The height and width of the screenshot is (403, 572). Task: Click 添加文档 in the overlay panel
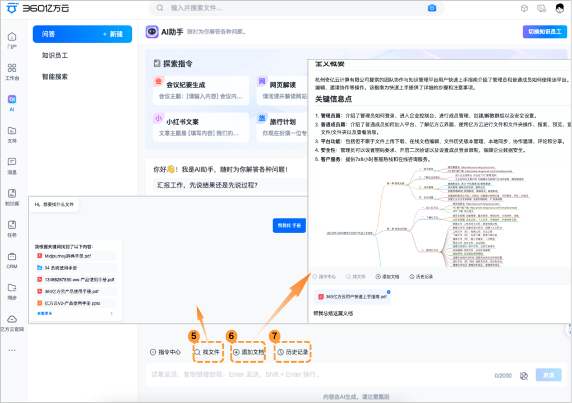(388, 277)
